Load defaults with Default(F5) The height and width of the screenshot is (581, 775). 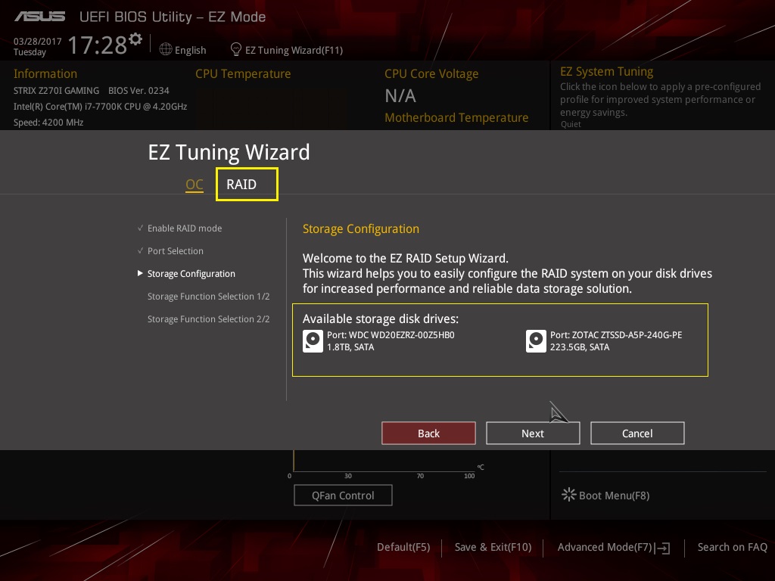click(x=403, y=548)
